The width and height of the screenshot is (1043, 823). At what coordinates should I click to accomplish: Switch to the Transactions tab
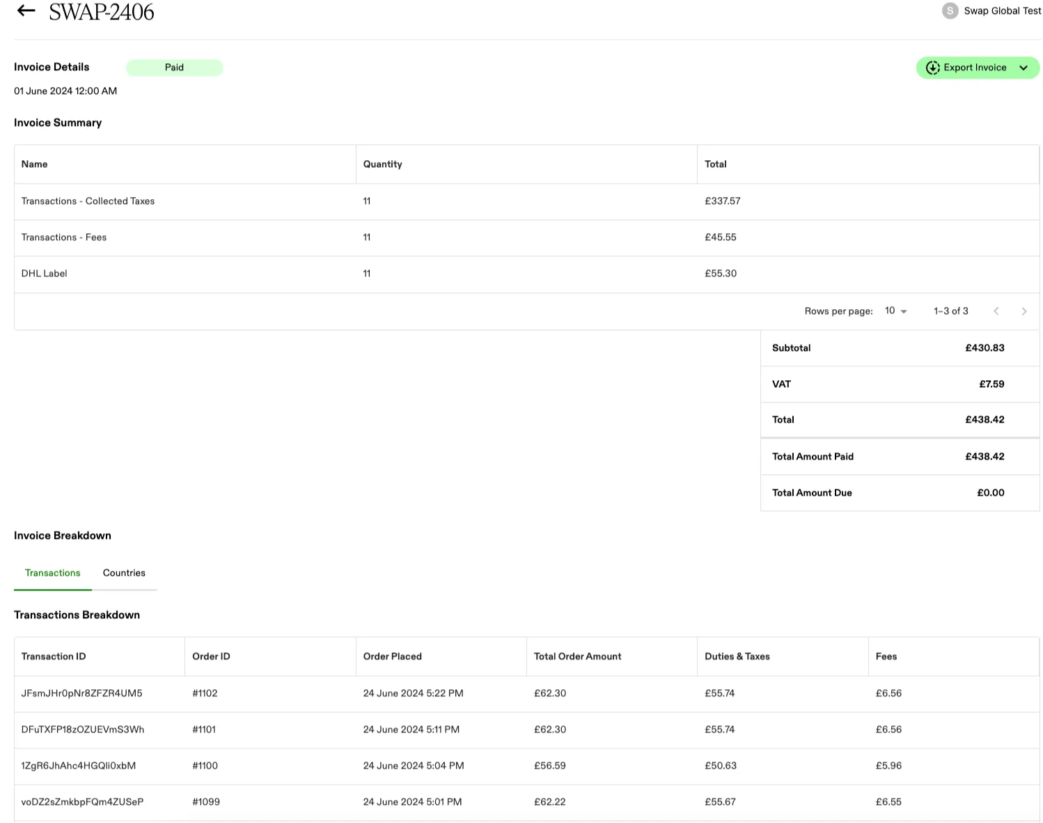click(53, 573)
